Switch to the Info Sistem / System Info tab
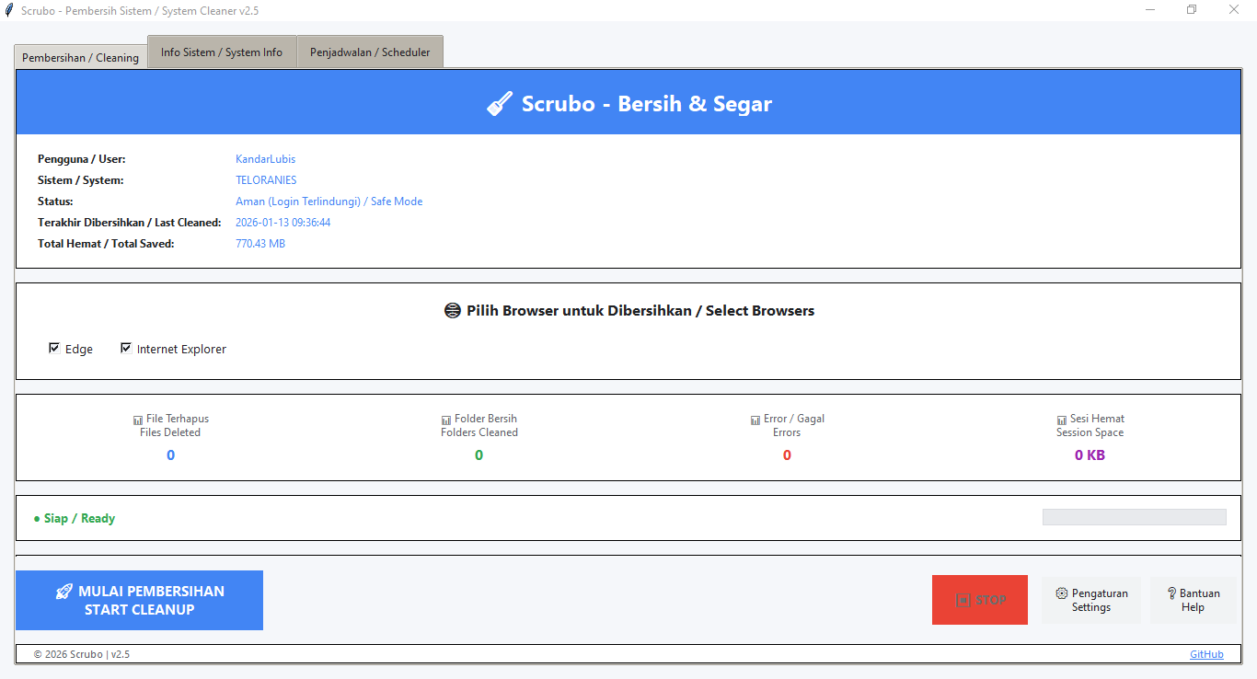The height and width of the screenshot is (679, 1257). tap(221, 52)
